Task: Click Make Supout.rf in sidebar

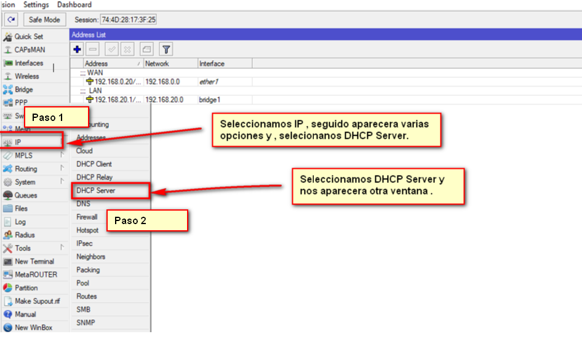Action: 37,301
